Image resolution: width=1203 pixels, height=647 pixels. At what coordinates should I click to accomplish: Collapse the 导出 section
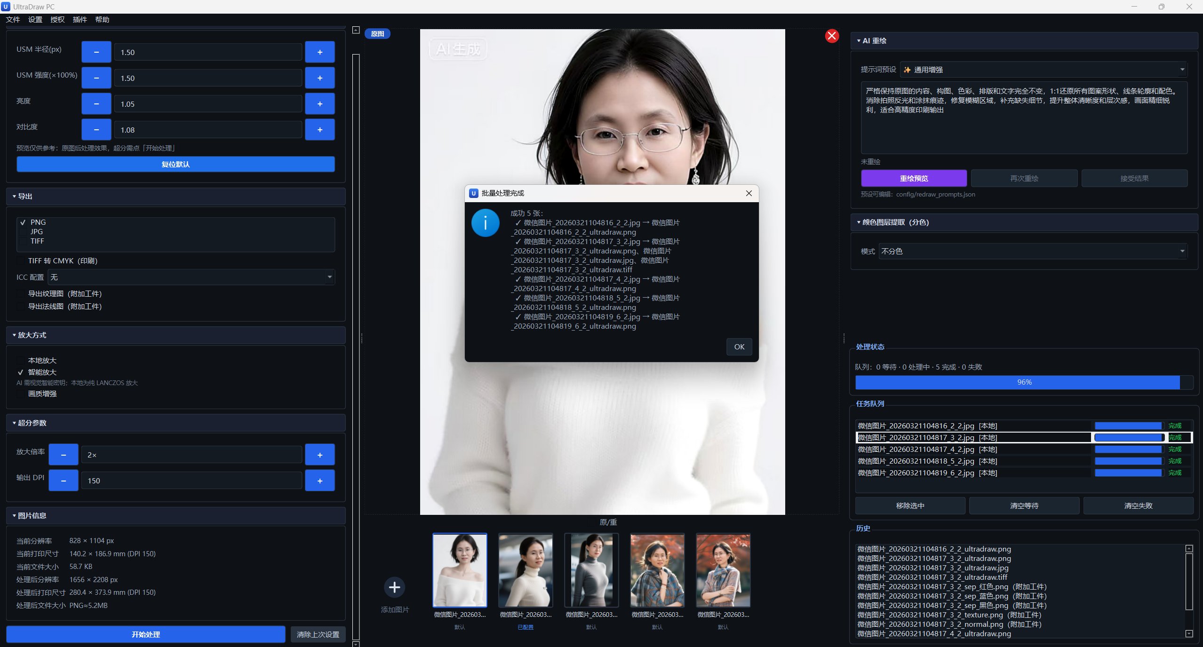175,197
